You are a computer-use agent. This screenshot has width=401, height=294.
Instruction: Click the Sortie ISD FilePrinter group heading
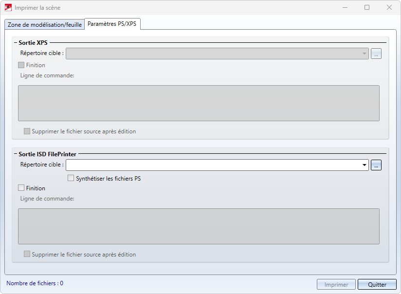47,154
